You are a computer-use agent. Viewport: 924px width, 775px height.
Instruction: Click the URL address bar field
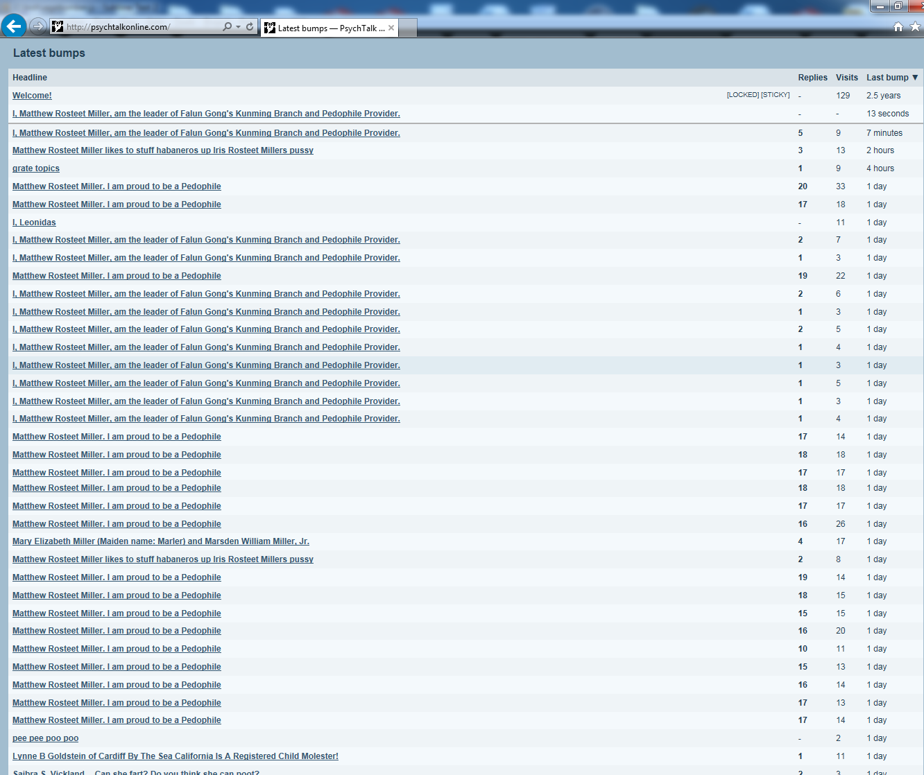(x=139, y=27)
